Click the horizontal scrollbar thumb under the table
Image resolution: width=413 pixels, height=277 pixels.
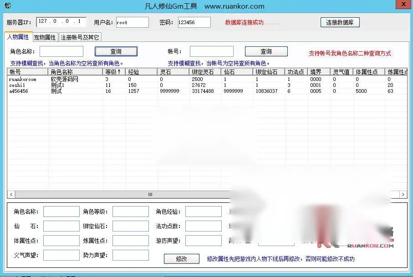[150, 194]
